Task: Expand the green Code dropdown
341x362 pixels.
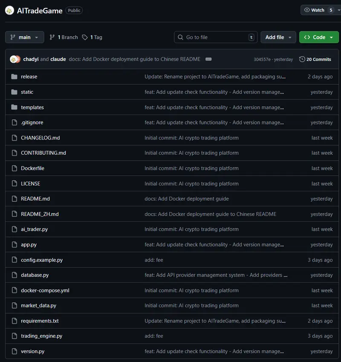Action: [x=319, y=38]
